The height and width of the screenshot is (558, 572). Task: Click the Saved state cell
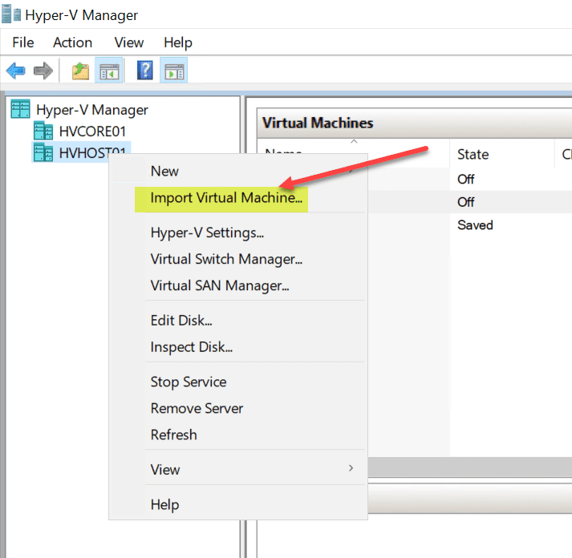[475, 225]
